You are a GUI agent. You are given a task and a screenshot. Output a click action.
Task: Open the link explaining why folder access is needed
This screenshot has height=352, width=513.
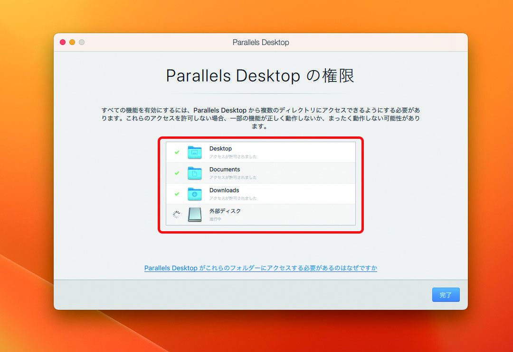(261, 268)
